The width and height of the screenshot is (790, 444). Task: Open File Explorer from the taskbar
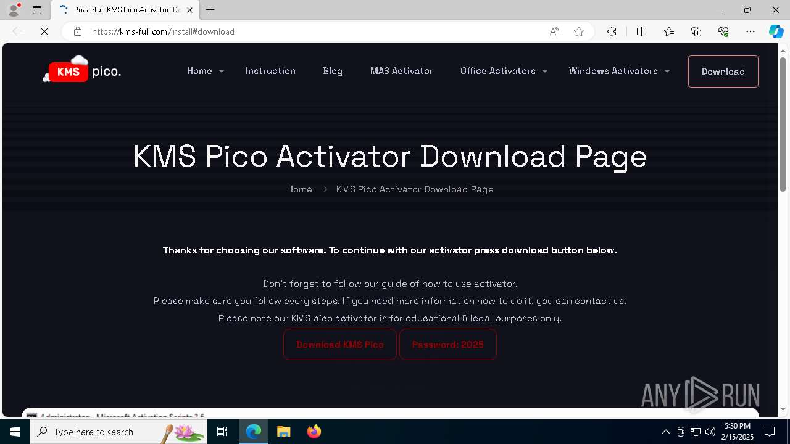(x=284, y=432)
